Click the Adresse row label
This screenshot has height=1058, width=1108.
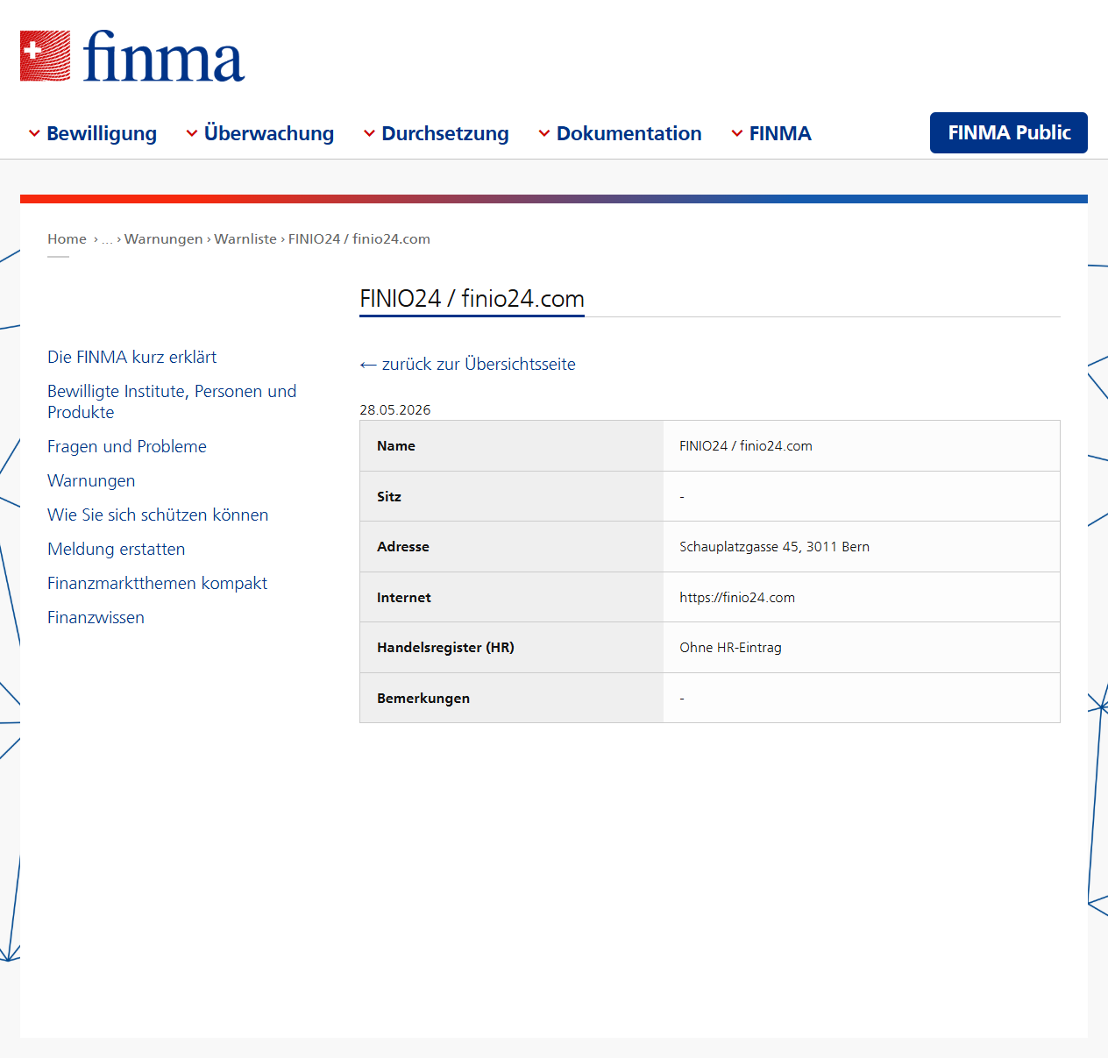pos(403,546)
